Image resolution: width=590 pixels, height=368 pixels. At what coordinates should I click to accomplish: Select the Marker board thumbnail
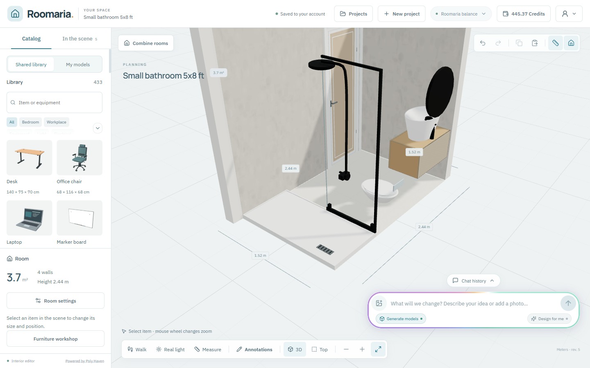[79, 218]
